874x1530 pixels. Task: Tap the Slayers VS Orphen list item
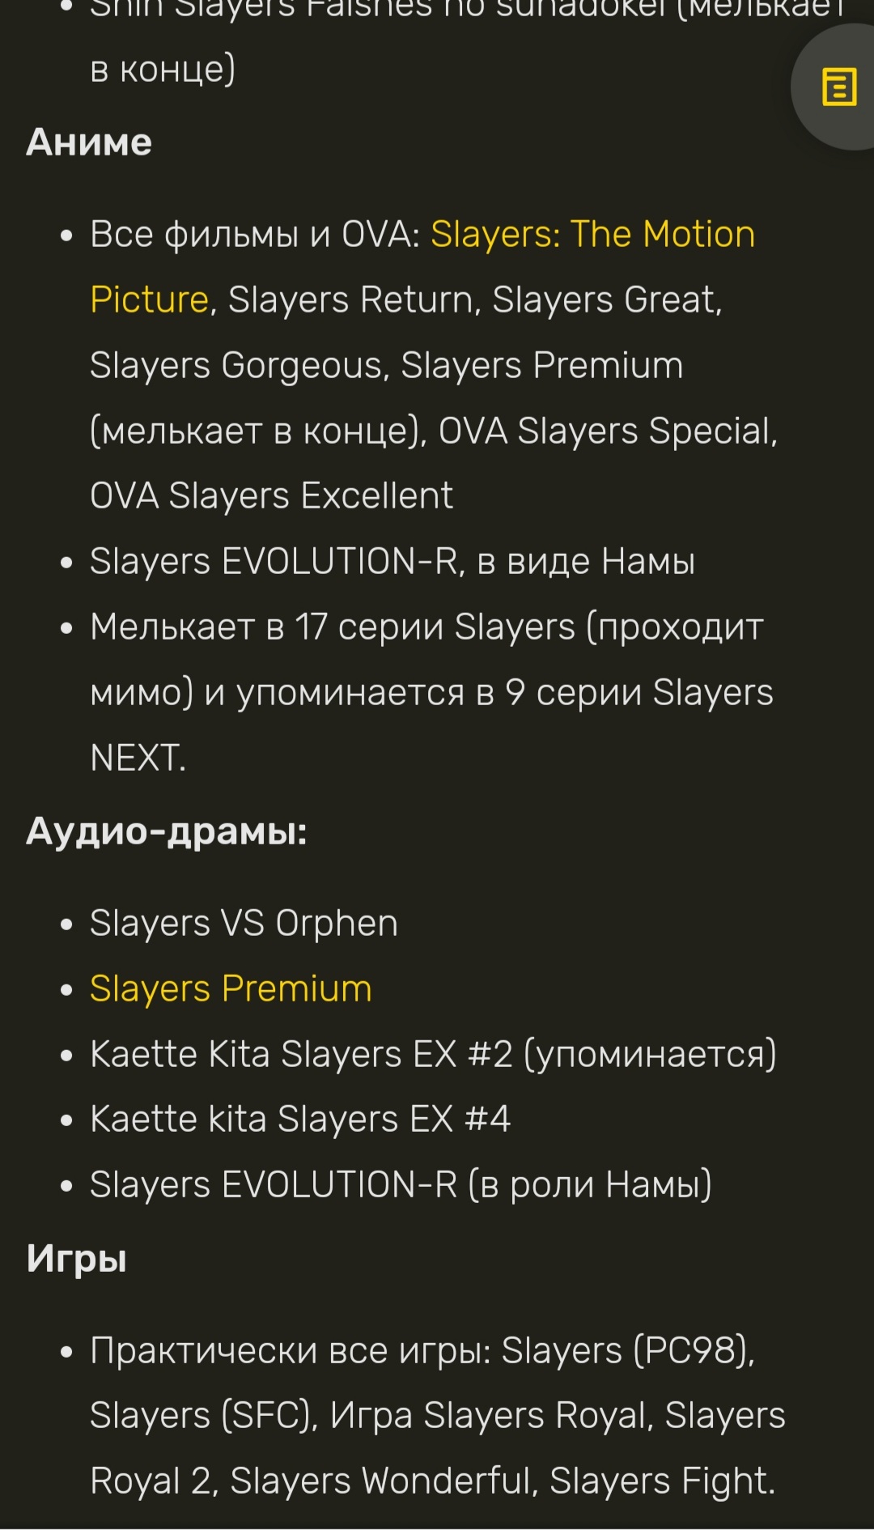point(244,923)
